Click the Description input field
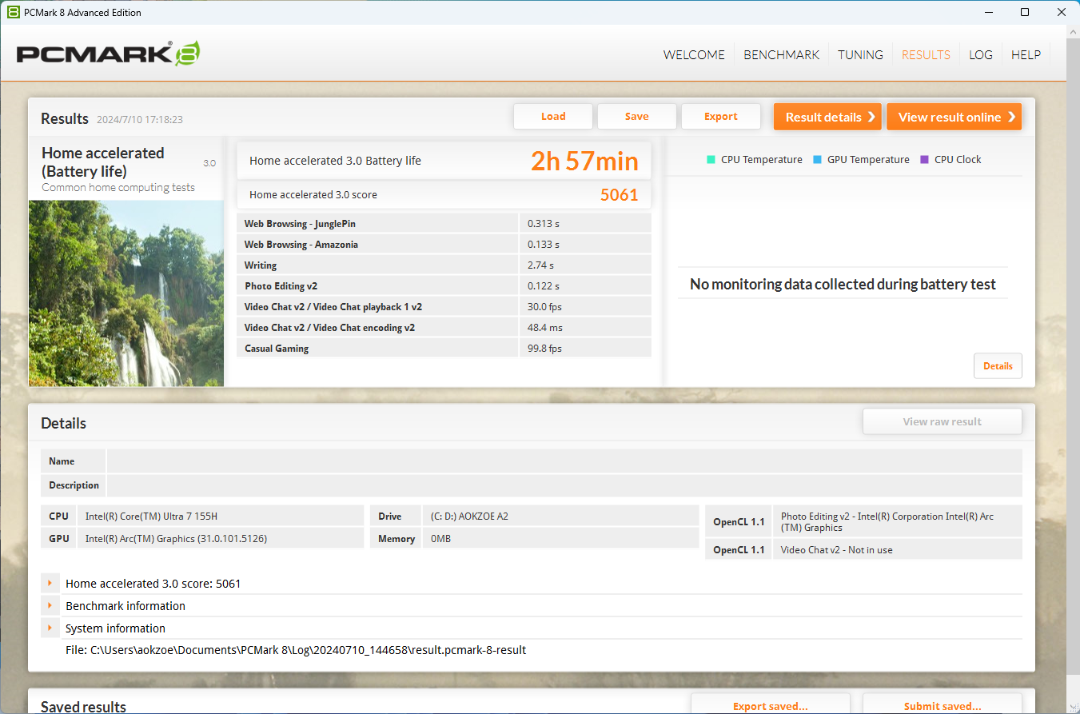The image size is (1080, 714). pos(564,485)
